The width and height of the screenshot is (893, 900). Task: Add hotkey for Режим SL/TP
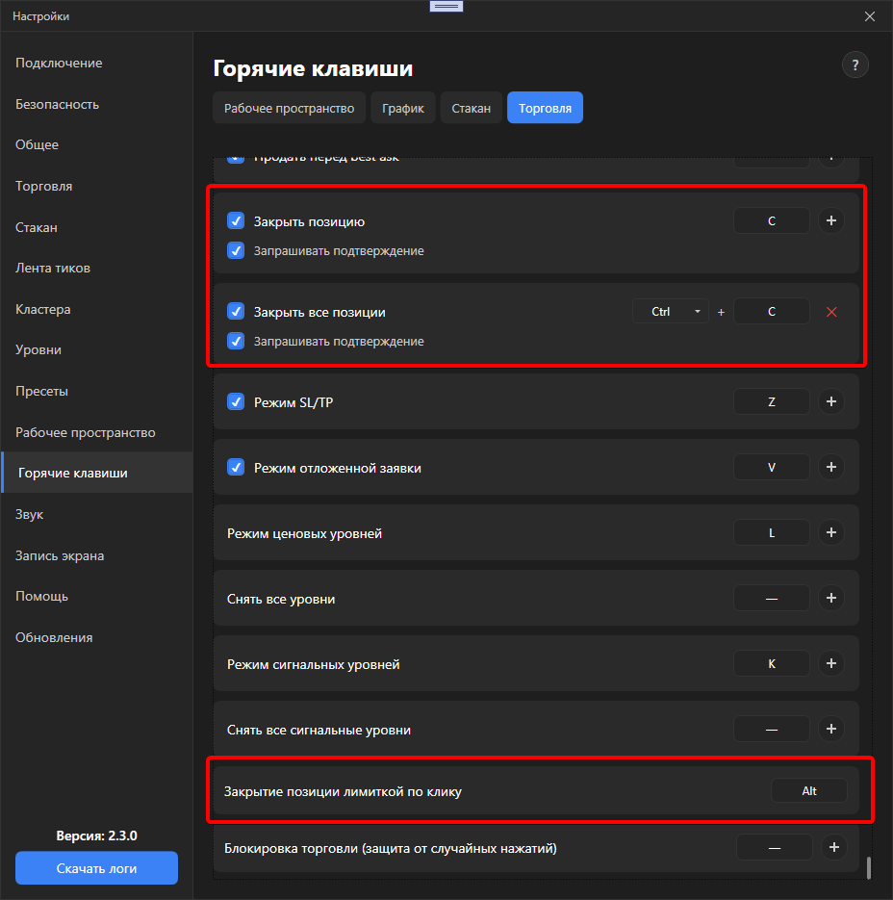(x=831, y=401)
